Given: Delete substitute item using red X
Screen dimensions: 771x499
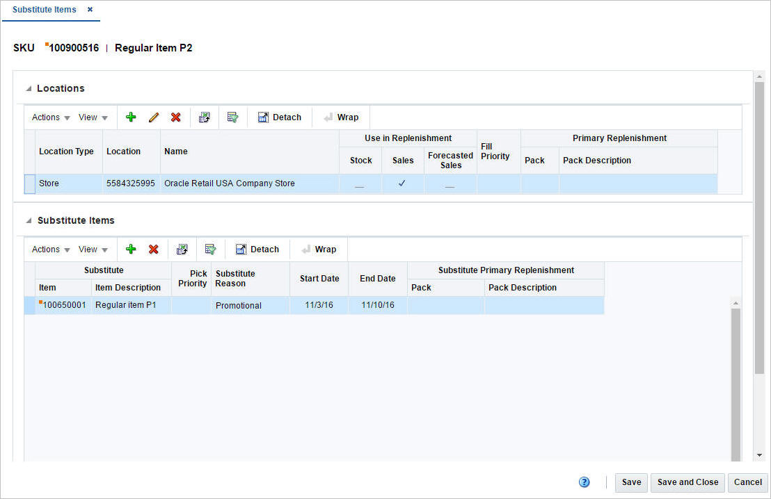Looking at the screenshot, I should (153, 250).
